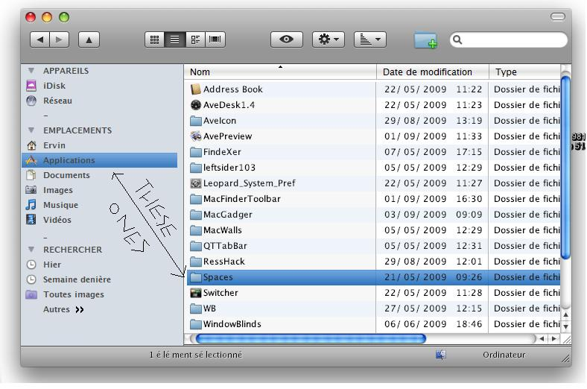The image size is (587, 389).
Task: Click the 06/06/2009 18:46 date cell
Action: click(433, 324)
